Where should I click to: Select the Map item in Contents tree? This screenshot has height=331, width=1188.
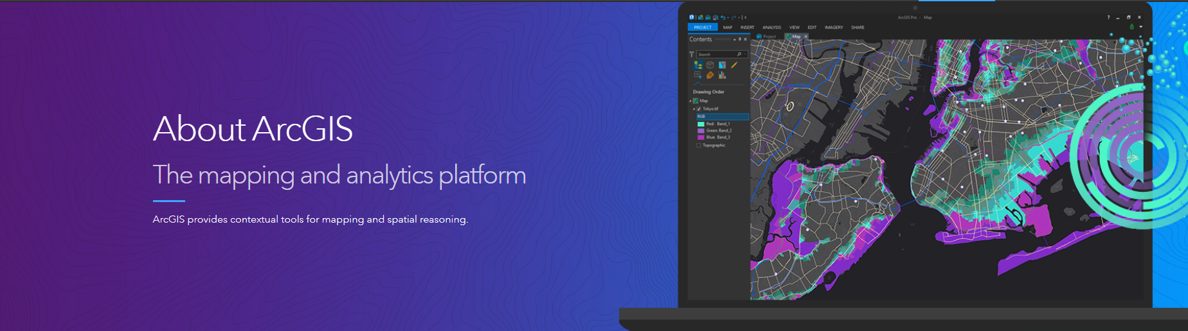(x=704, y=101)
